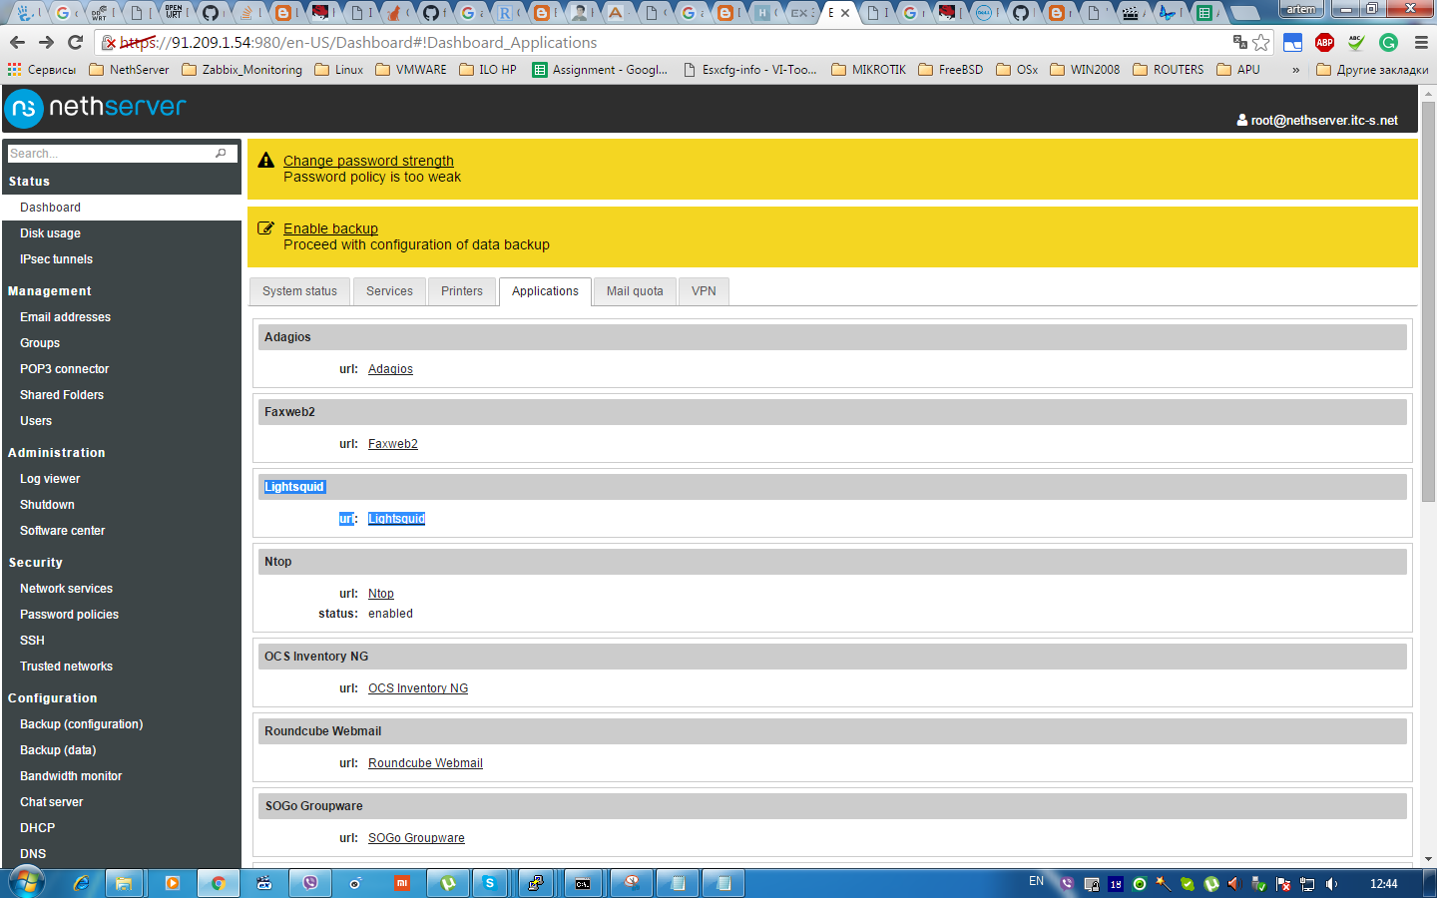The image size is (1437, 898).
Task: Select the Applications tab
Action: click(545, 291)
